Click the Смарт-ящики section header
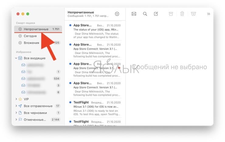Image resolution: width=225 pixels, height=142 pixels. [x=26, y=23]
